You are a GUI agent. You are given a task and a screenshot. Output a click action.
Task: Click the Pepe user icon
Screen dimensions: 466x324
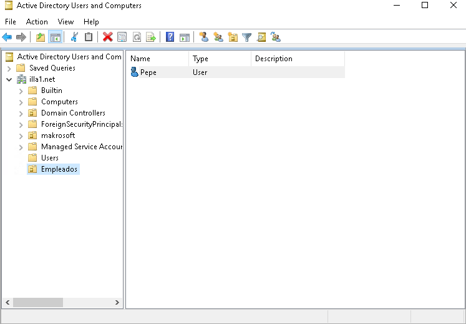[x=134, y=72]
